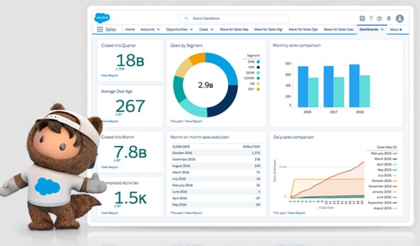Select the March 2016 table row
Viewport: 420px width, 246px height.
tap(216, 172)
